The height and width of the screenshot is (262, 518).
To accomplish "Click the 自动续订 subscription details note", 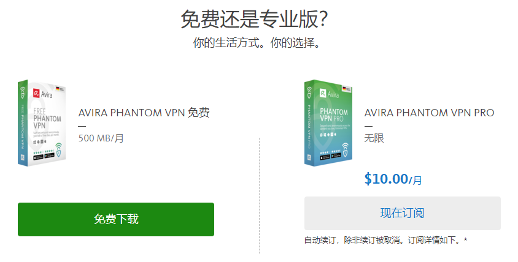I will [385, 240].
